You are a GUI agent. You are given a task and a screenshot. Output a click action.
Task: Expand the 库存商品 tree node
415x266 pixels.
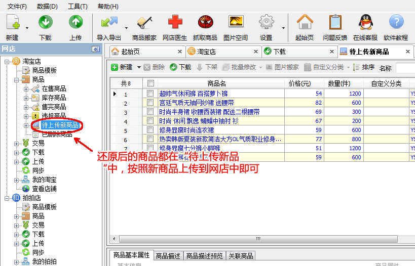[x=26, y=98]
